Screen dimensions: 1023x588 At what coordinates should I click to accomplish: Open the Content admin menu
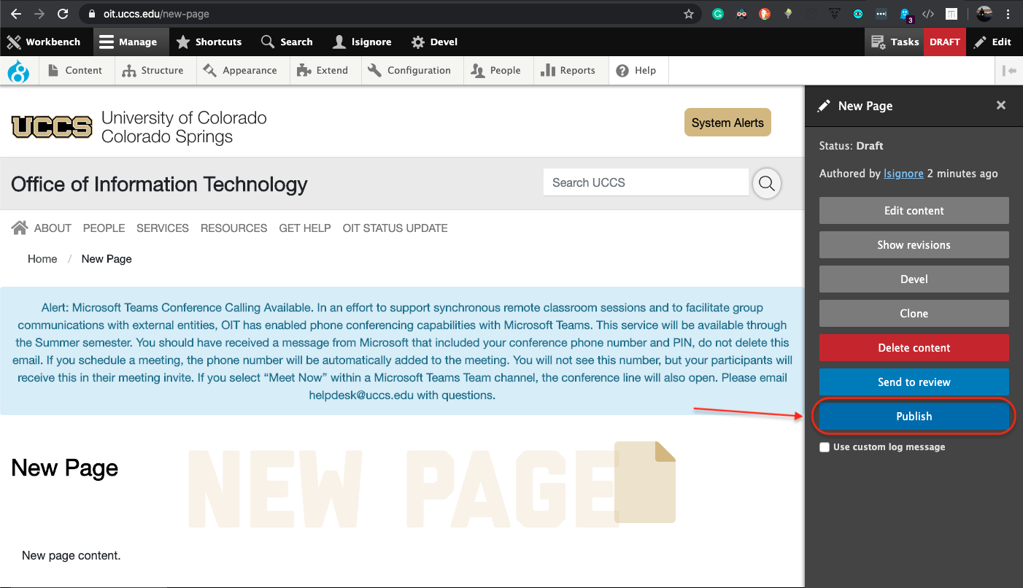[74, 71]
